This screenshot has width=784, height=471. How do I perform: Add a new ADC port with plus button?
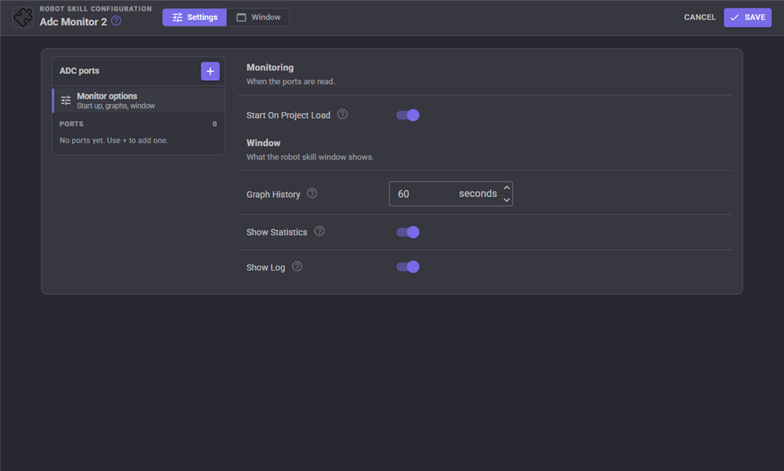point(210,71)
